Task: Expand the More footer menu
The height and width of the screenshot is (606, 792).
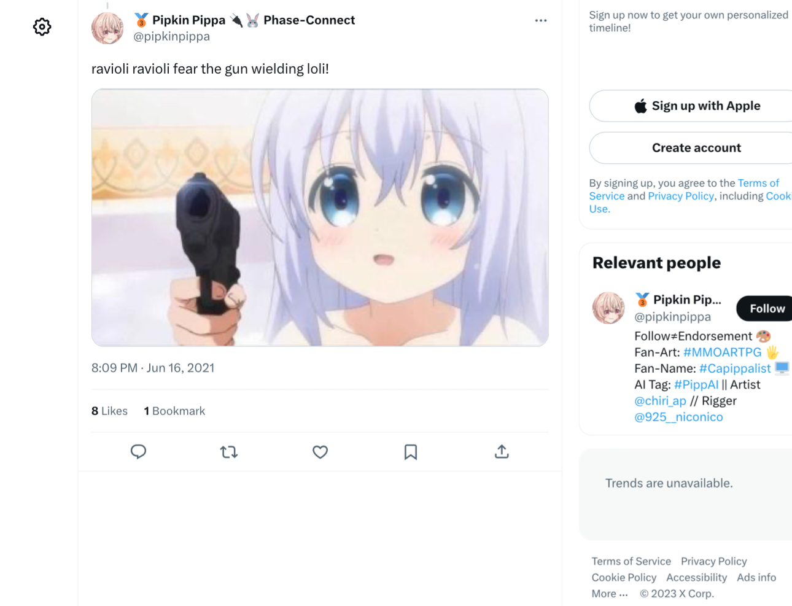Action: 610,594
